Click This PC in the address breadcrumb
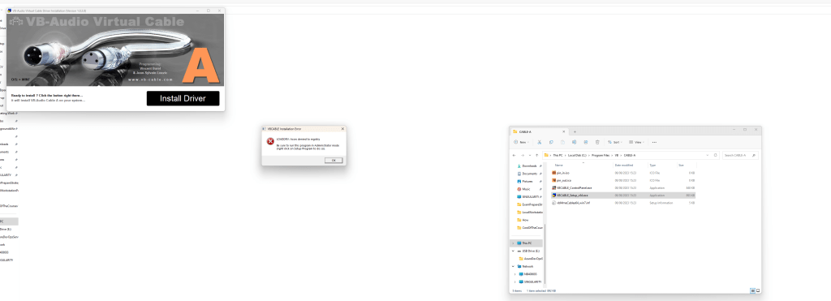The image size is (831, 301). pos(558,155)
